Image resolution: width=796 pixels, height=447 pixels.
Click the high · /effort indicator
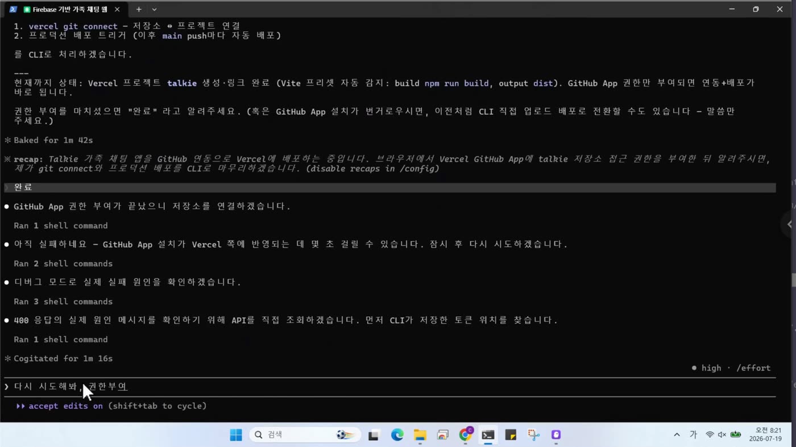tap(731, 368)
